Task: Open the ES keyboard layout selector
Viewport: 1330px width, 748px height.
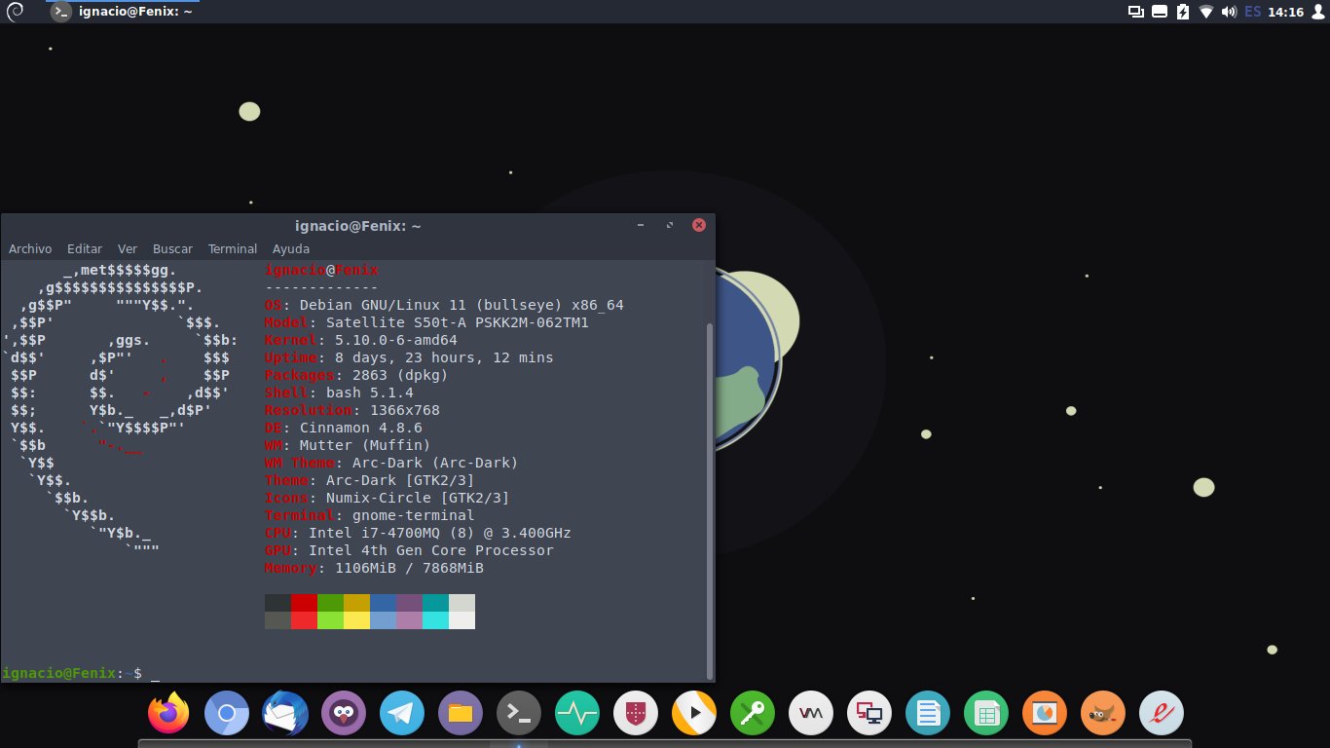Action: pos(1252,12)
